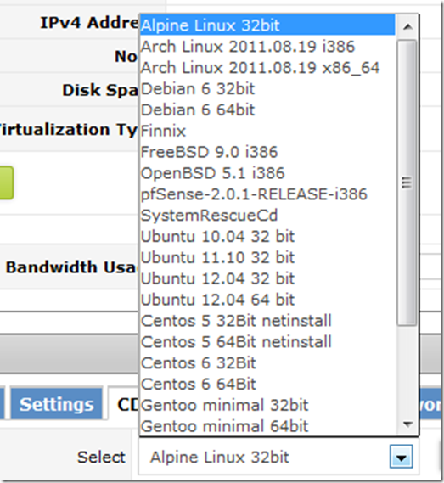
Task: Choose Centos 5 32Bit netinstall
Action: (x=267, y=321)
